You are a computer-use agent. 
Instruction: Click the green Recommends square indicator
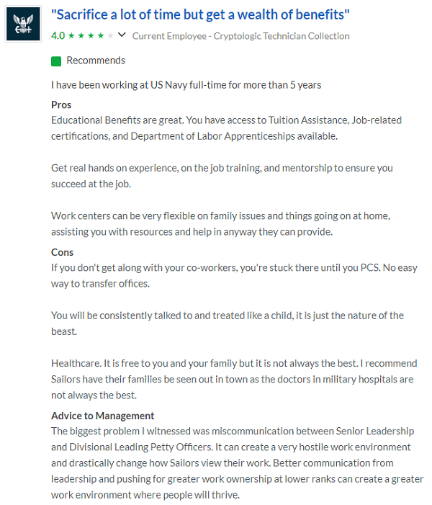[x=56, y=61]
